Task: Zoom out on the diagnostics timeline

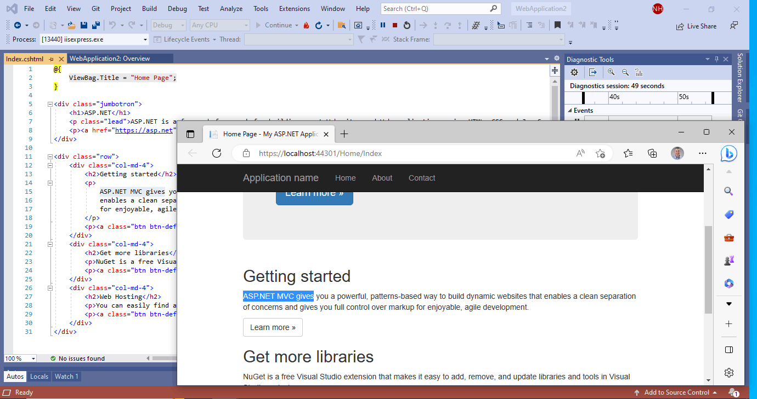Action: tap(625, 72)
